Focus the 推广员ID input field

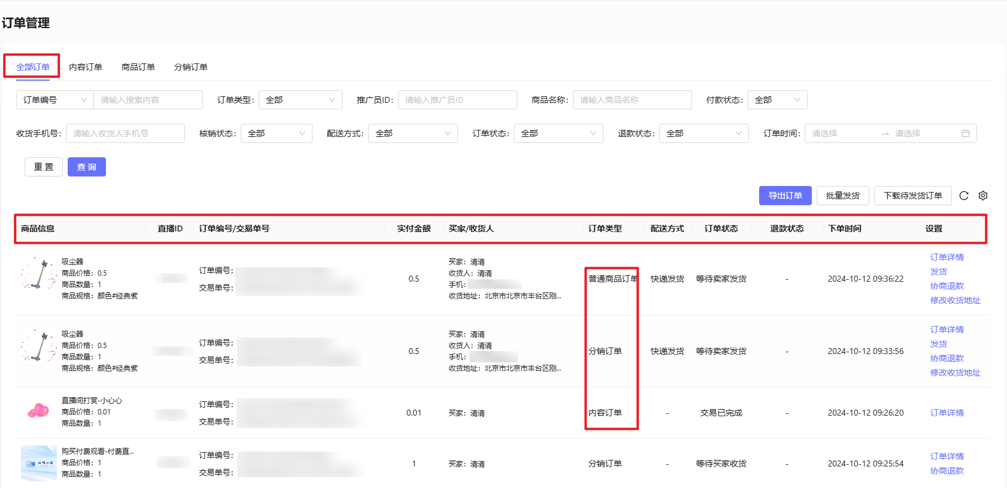coord(457,100)
